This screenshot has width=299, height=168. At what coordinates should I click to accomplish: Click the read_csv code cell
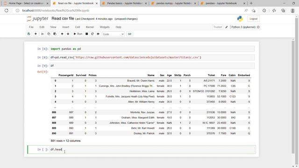[x=152, y=57]
